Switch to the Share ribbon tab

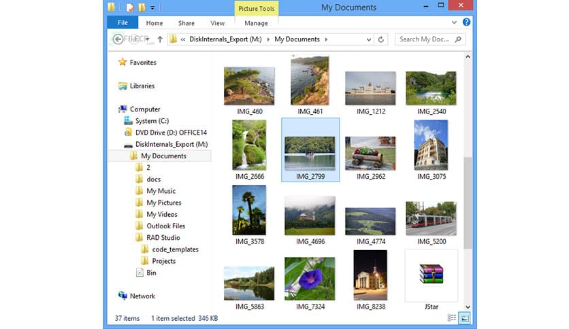click(x=186, y=23)
